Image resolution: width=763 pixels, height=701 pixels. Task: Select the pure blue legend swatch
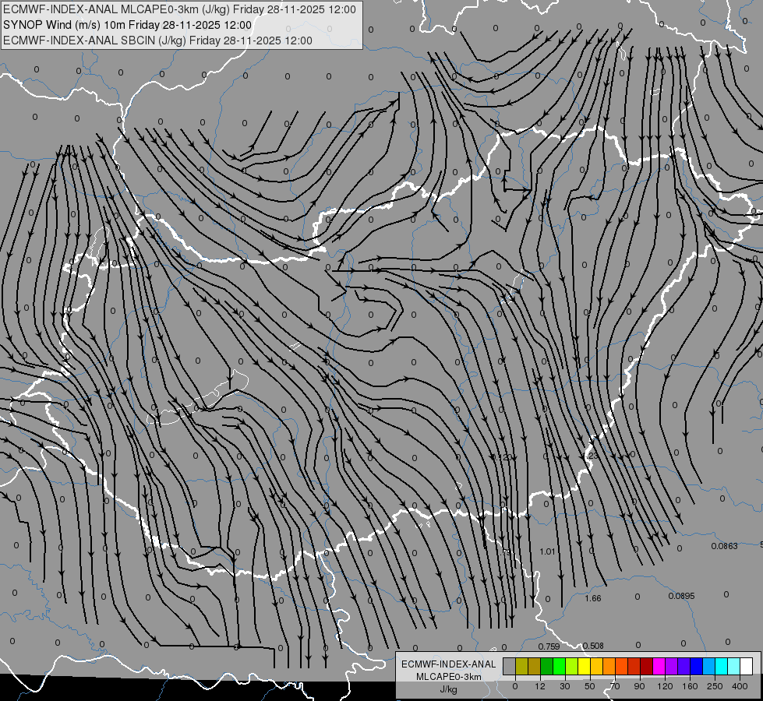click(x=696, y=667)
